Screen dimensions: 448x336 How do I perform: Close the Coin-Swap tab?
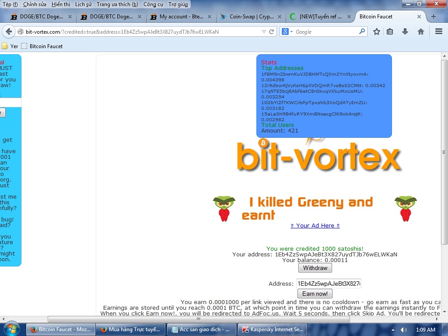click(x=280, y=17)
